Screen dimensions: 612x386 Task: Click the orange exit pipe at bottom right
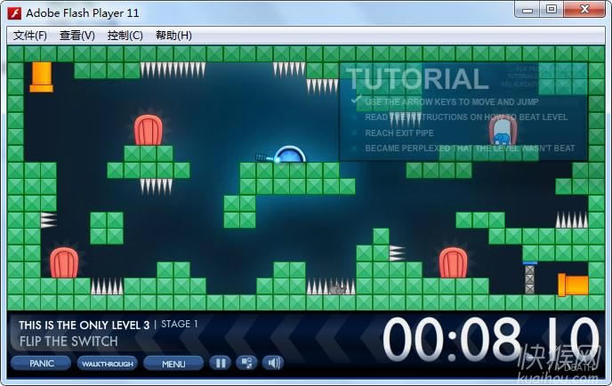click(574, 285)
